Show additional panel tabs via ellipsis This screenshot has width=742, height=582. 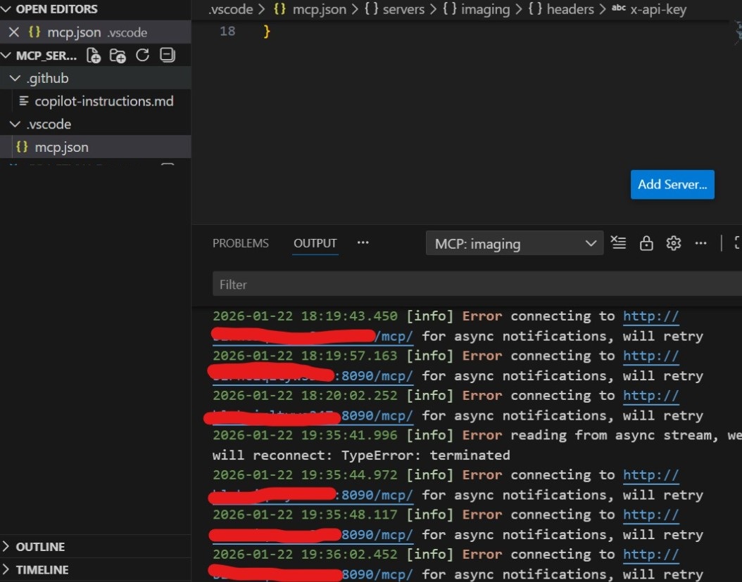[x=363, y=242]
